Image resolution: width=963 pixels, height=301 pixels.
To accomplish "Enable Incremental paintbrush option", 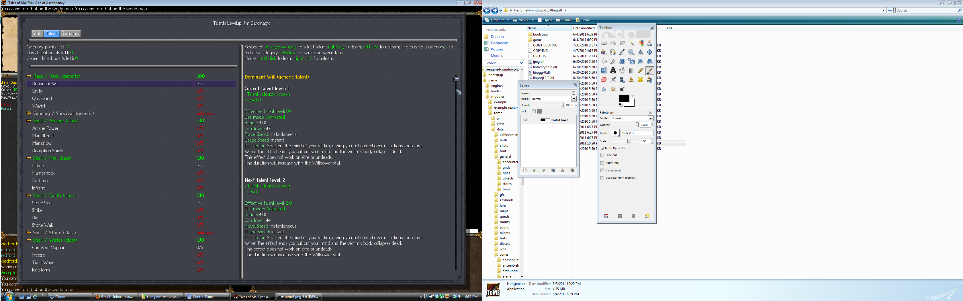I will tap(602, 170).
